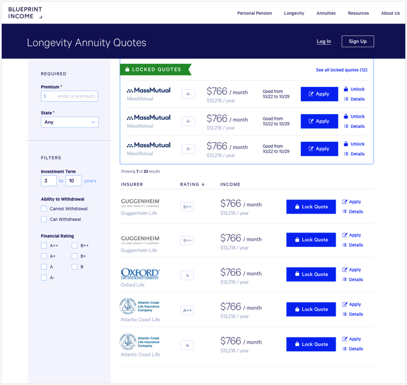Lock the Oxford Life quote
The image size is (407, 385).
(x=311, y=274)
